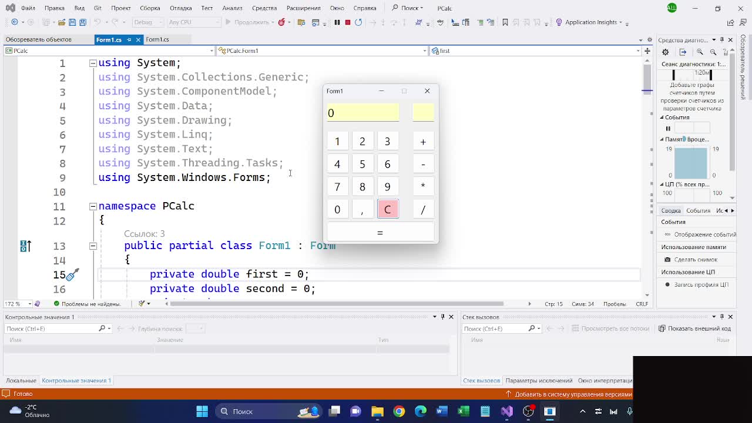Open Word from the taskbar

(x=442, y=411)
